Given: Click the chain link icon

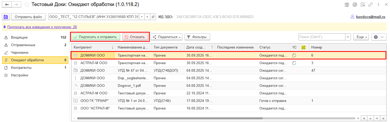Looking at the screenshot, I should click(371, 5).
